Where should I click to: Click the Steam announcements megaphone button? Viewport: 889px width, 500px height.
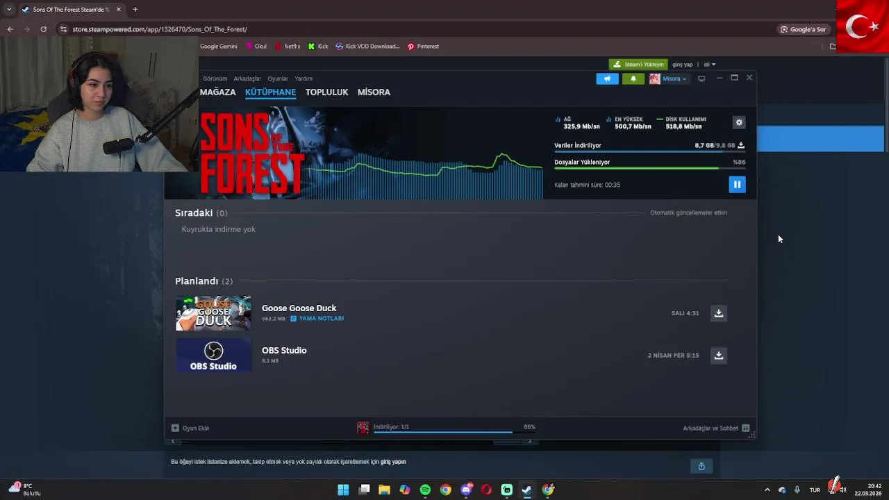pyautogui.click(x=607, y=79)
